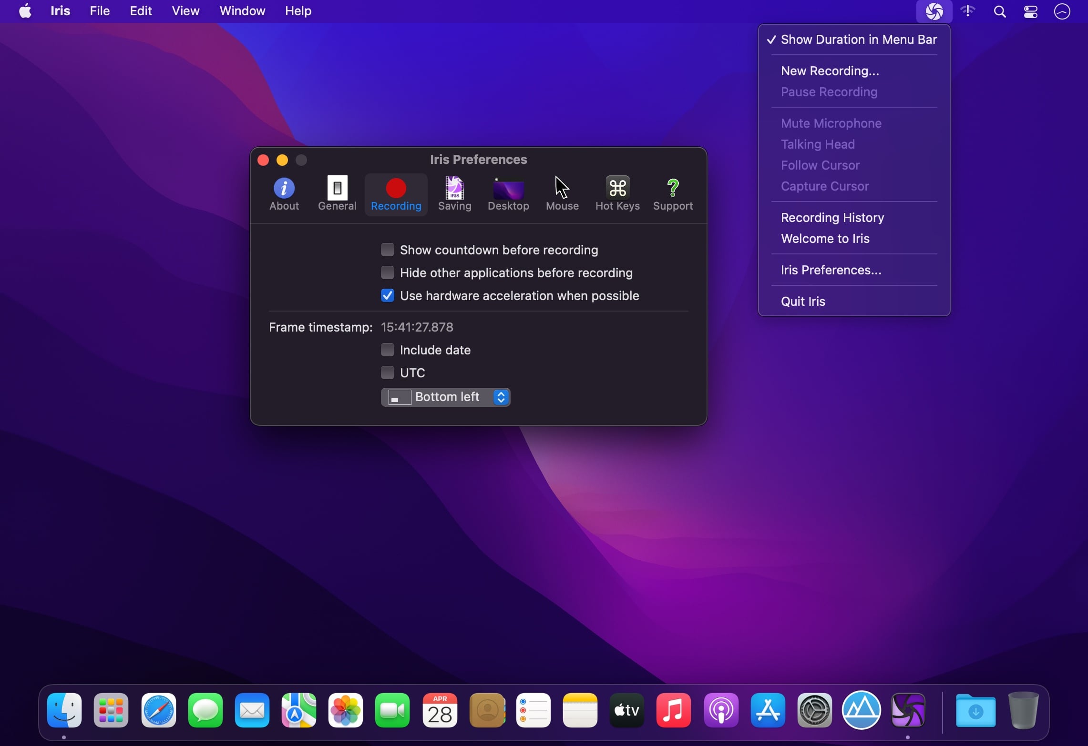Click the Iris menu bar status icon

tap(934, 11)
